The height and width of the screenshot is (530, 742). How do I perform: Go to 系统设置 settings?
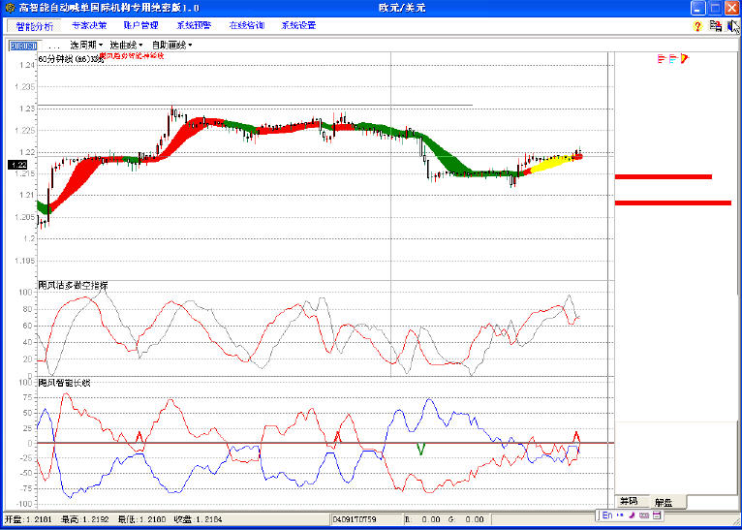[x=298, y=26]
